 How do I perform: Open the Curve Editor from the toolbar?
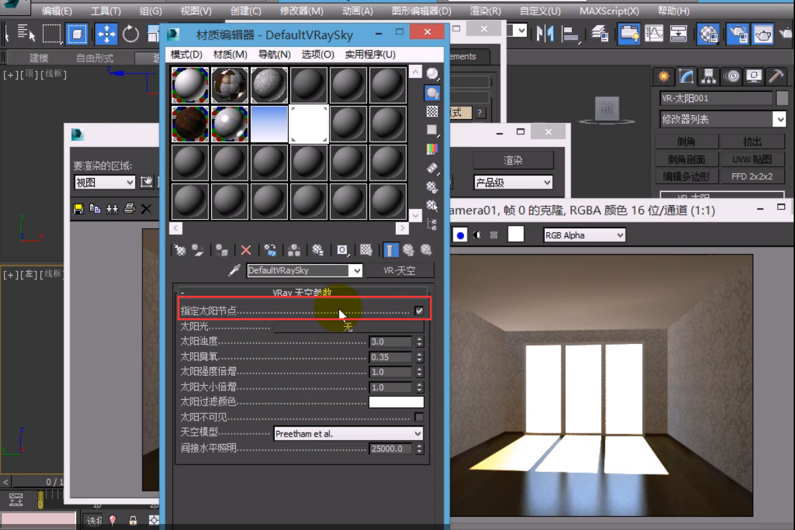click(x=654, y=34)
